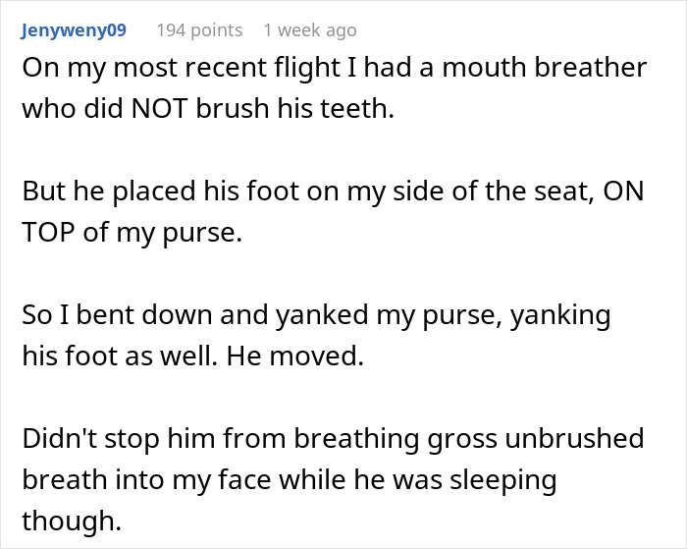Click the phrase "On my most recent flight"
The image size is (687, 549).
click(x=141, y=69)
